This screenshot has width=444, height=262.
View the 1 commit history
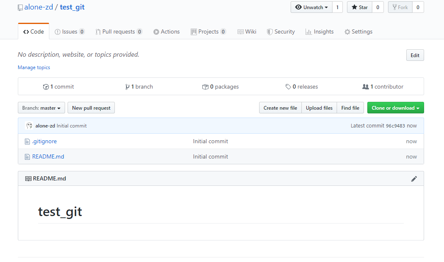58,87
